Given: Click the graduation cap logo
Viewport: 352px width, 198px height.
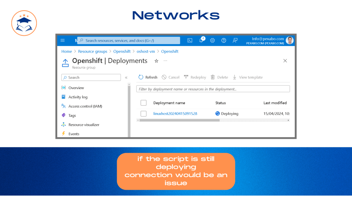Looking at the screenshot, I should point(24,23).
